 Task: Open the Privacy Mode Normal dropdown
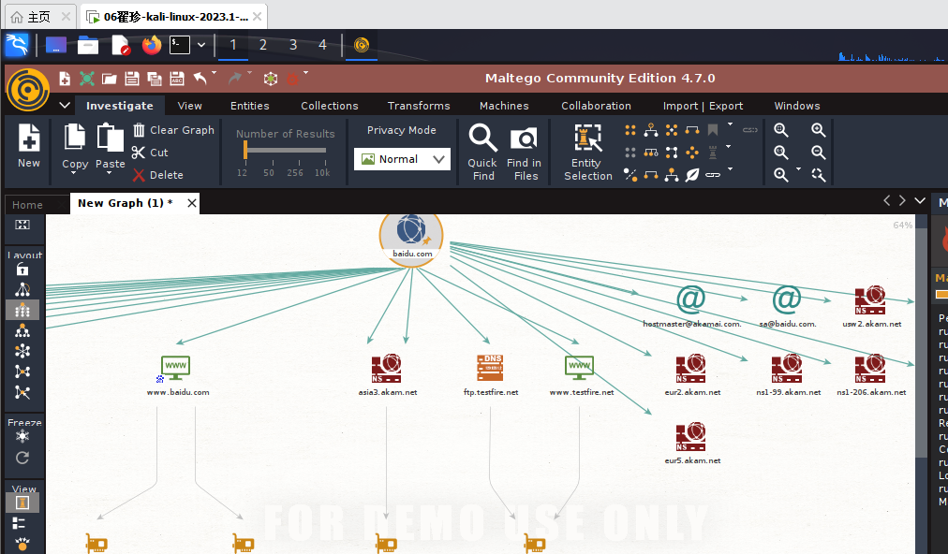[x=402, y=159]
